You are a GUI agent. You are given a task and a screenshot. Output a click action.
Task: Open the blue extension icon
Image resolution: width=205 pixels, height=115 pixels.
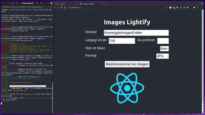pos(187,8)
